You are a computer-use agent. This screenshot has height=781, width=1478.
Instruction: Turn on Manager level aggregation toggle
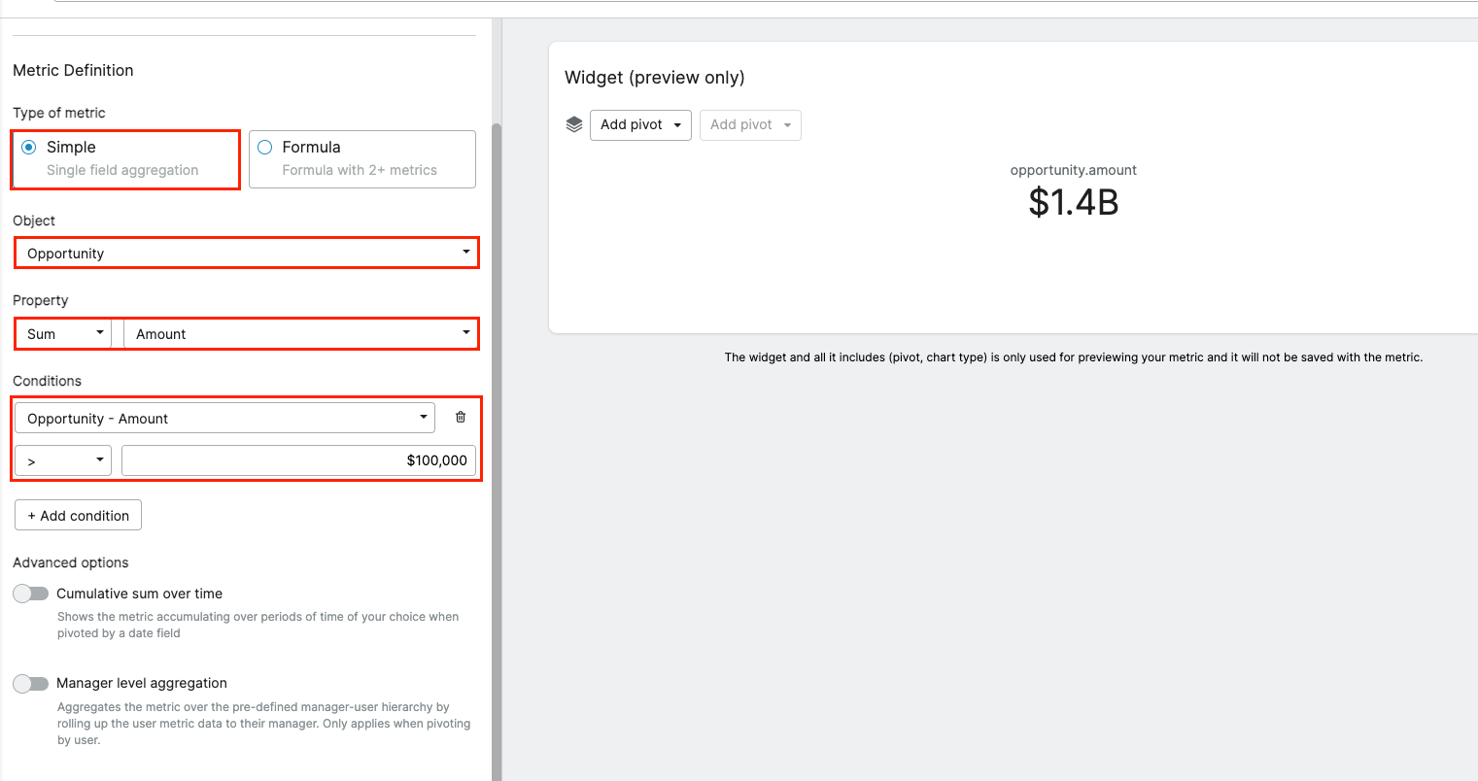31,684
